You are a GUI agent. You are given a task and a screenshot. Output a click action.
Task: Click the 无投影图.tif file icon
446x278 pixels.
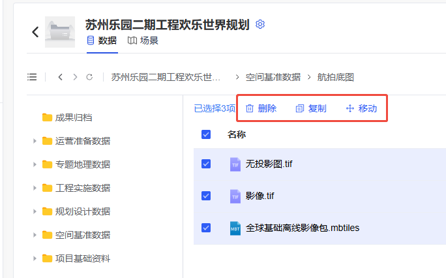(x=235, y=164)
